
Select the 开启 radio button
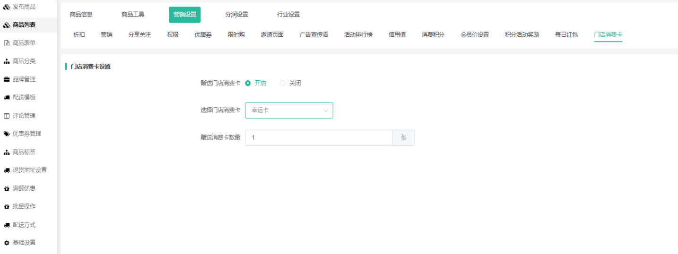[x=248, y=83]
